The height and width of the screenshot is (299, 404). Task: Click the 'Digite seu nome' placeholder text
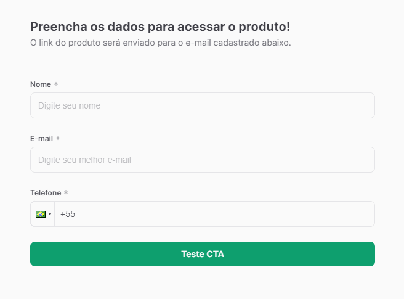tap(69, 105)
